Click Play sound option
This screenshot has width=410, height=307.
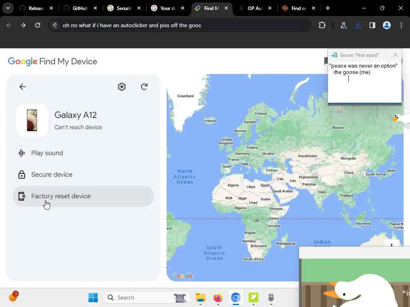pyautogui.click(x=83, y=153)
